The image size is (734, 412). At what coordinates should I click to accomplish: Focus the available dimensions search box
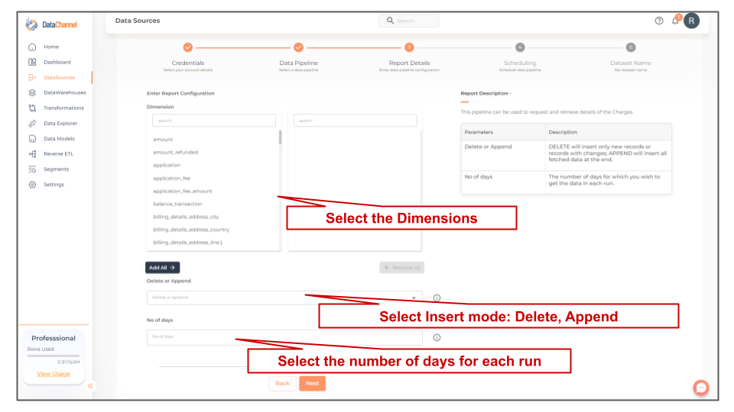point(214,121)
